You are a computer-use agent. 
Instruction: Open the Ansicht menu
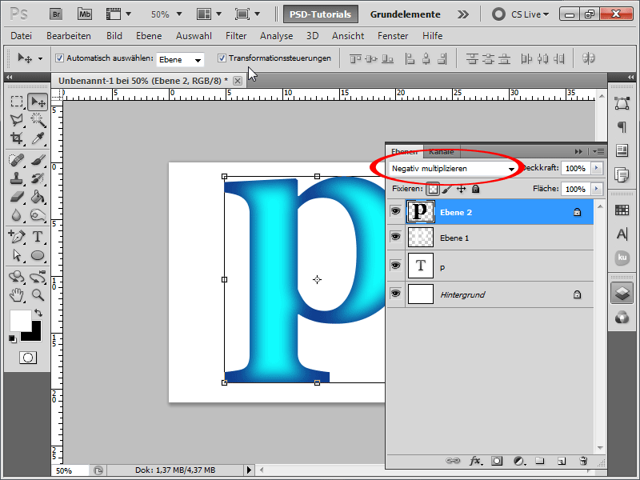(x=348, y=36)
